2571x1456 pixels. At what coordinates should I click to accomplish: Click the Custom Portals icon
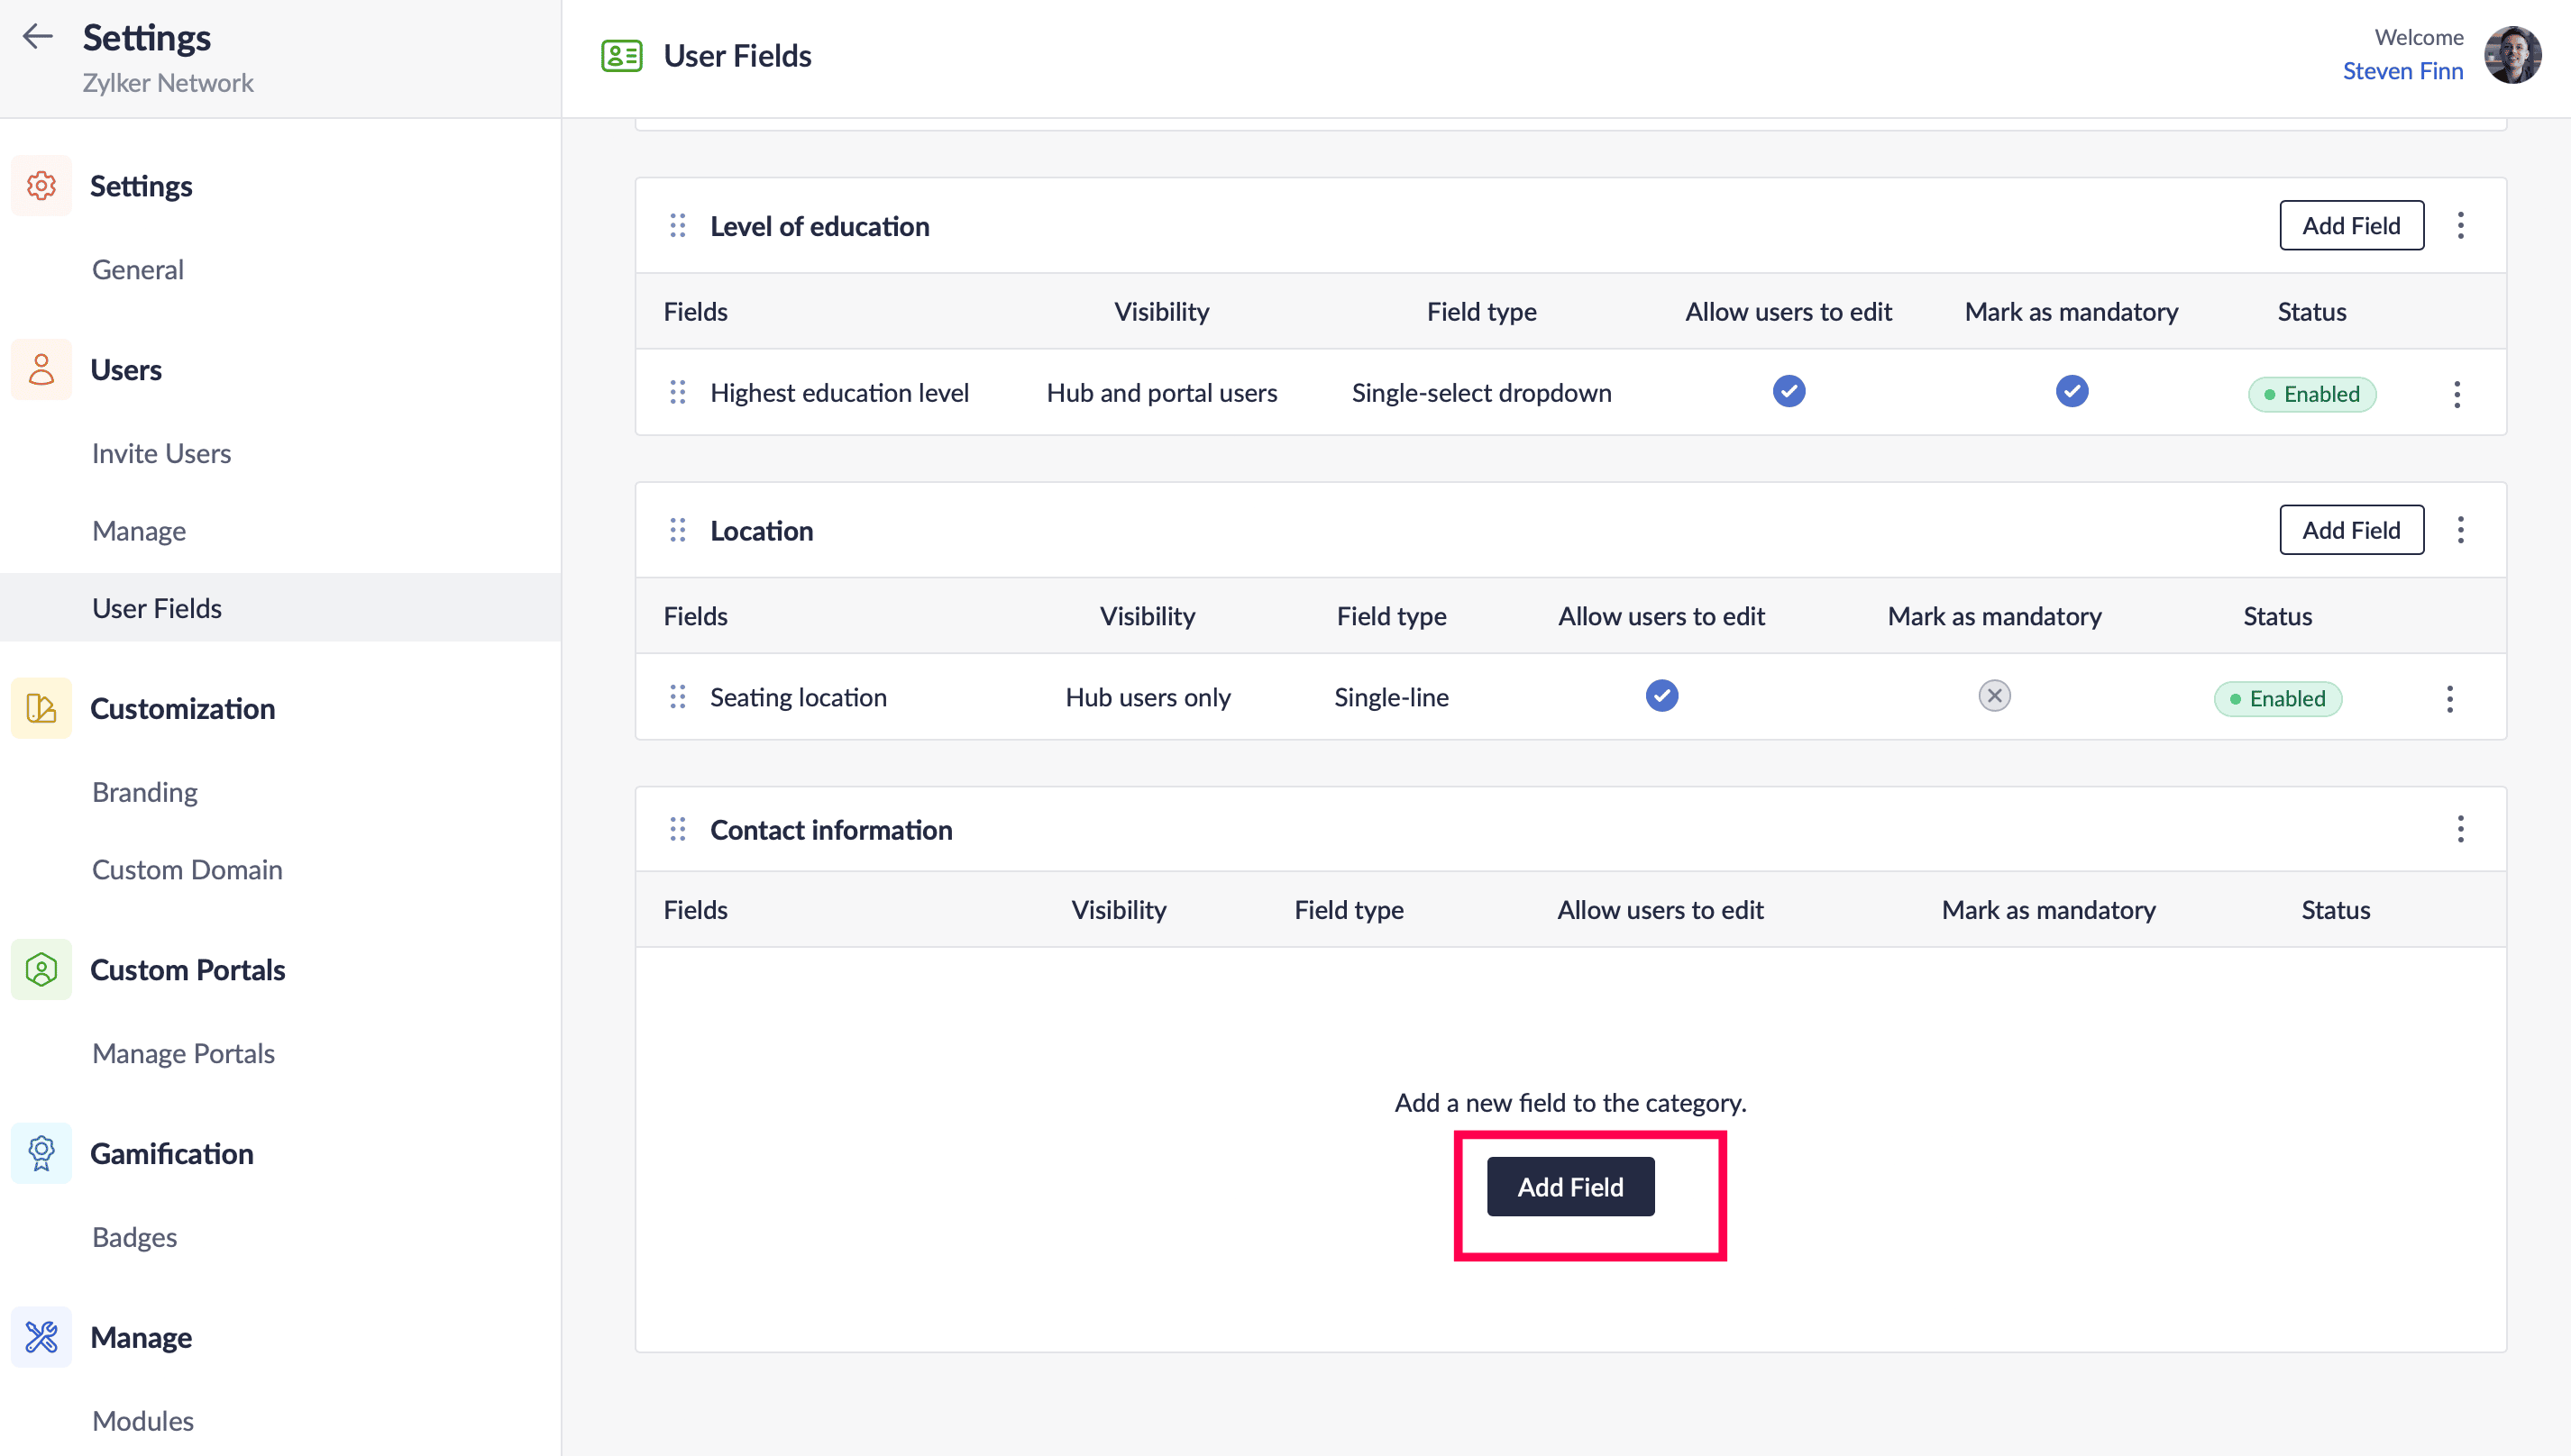coord(41,969)
